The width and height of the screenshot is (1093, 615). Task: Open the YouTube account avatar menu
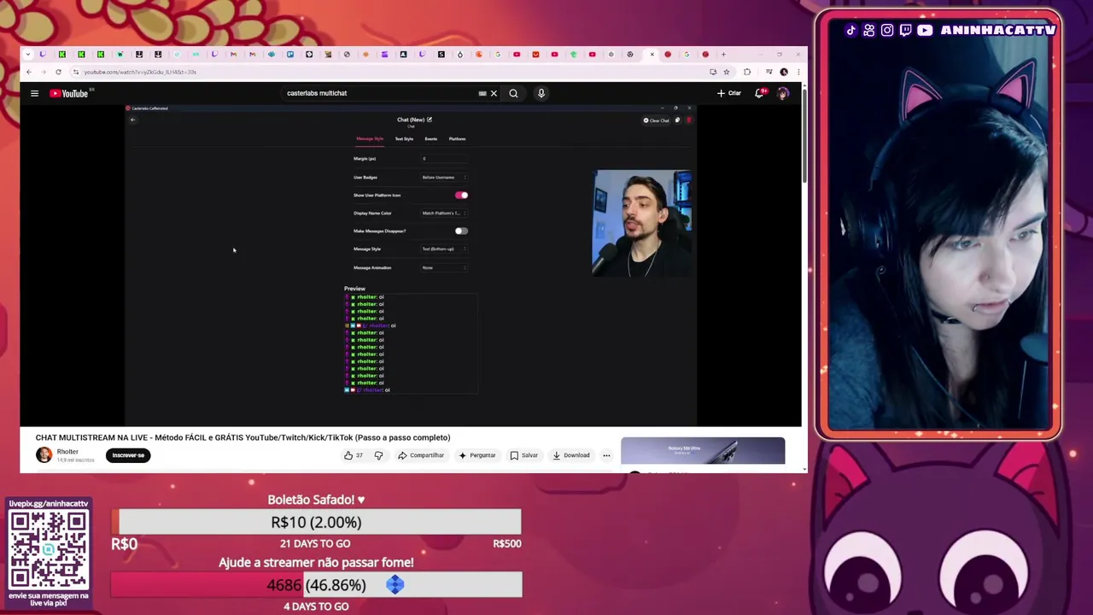(x=782, y=93)
